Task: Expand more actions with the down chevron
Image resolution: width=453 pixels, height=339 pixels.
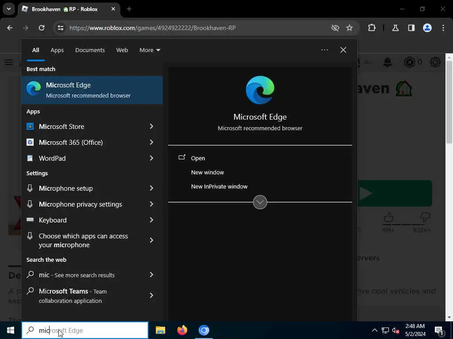Action: [x=260, y=202]
